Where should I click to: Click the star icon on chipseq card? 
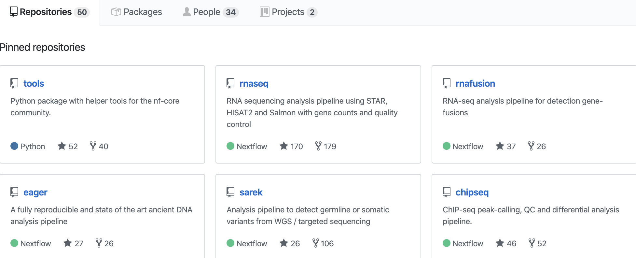[x=500, y=243]
